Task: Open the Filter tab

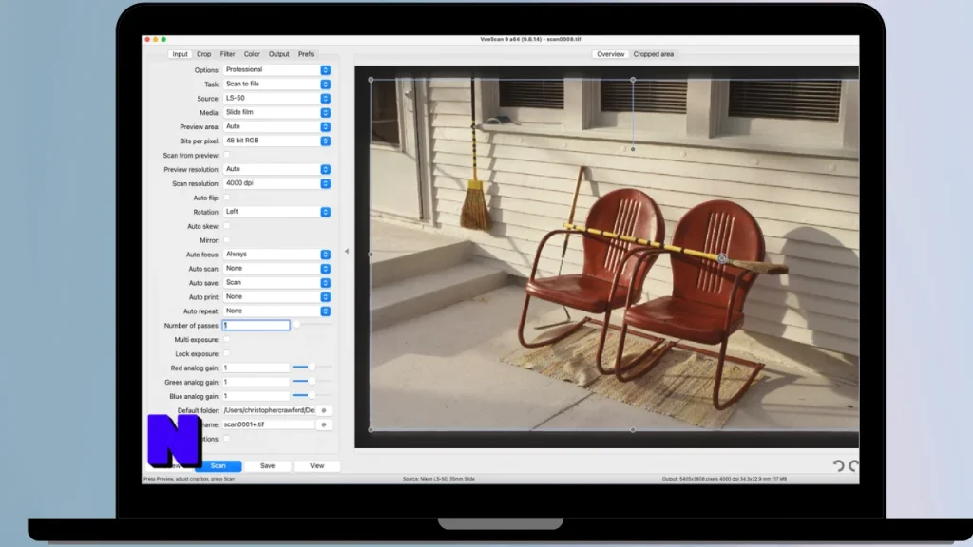Action: click(227, 54)
